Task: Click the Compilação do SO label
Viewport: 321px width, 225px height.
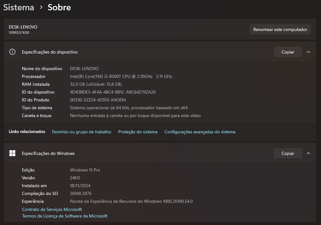Action: point(40,193)
